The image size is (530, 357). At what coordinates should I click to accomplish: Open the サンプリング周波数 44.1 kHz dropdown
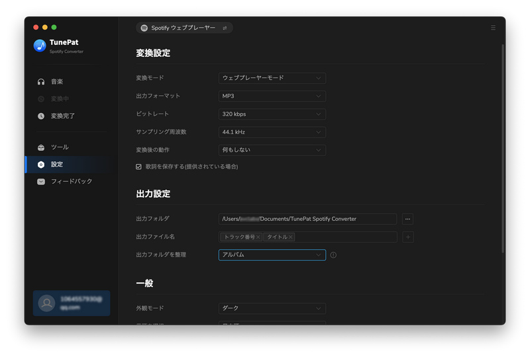click(272, 132)
